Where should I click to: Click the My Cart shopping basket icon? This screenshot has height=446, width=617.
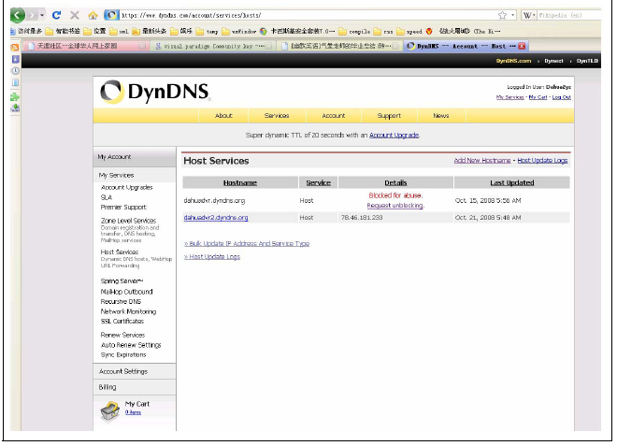coord(109,411)
